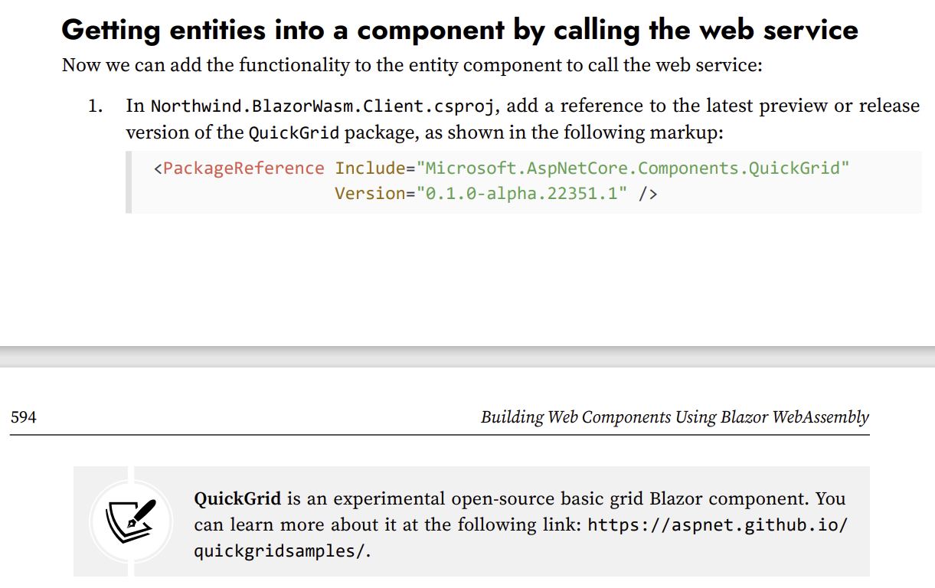The height and width of the screenshot is (588, 935).
Task: Select version string '0.1.0-alpha.22351.1'
Action: pyautogui.click(x=522, y=194)
